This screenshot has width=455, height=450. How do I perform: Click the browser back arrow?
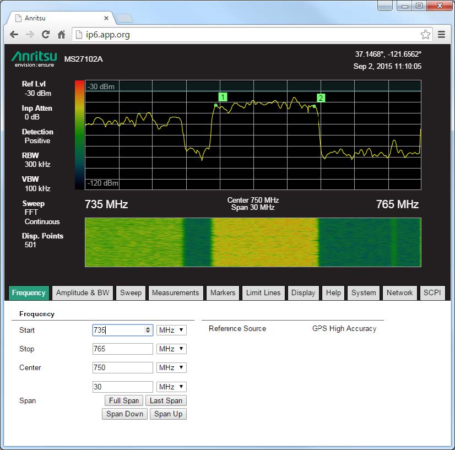click(x=14, y=34)
